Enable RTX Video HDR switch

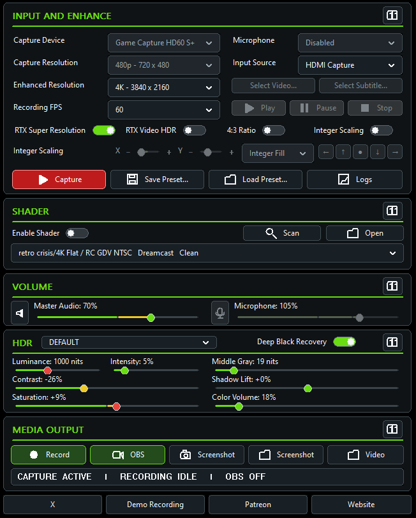point(195,130)
